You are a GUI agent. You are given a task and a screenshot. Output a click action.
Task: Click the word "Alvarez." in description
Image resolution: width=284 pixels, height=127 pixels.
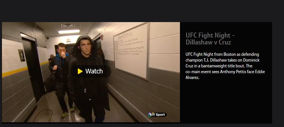pos(192,78)
